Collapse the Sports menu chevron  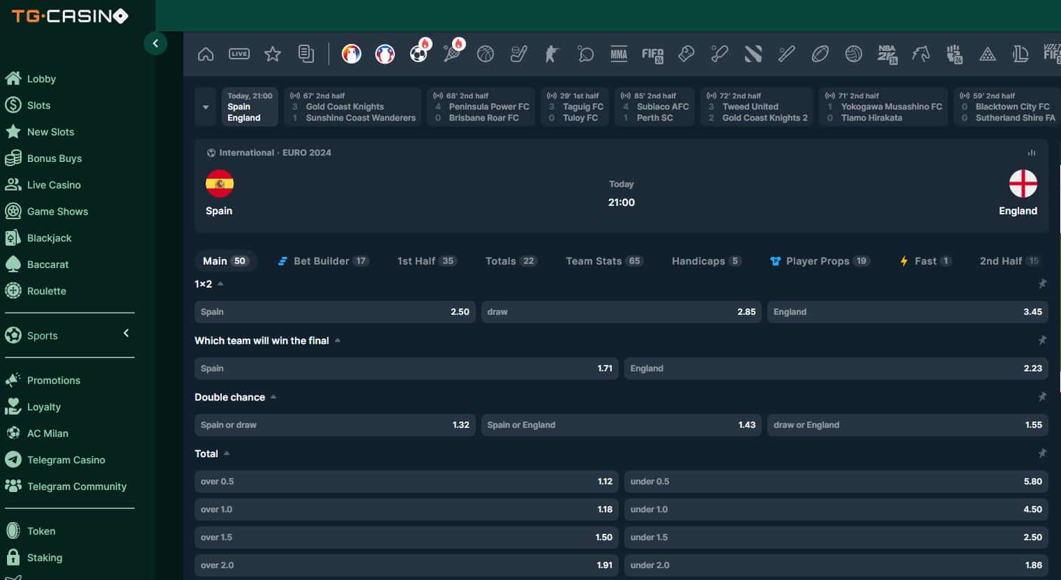tap(126, 334)
